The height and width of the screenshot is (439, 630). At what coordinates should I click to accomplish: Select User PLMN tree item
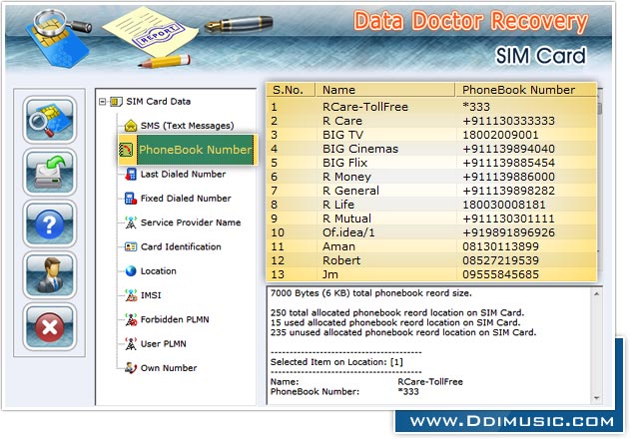pos(163,344)
